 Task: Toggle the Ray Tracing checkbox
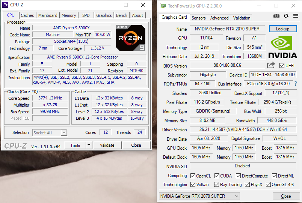(x=216, y=185)
